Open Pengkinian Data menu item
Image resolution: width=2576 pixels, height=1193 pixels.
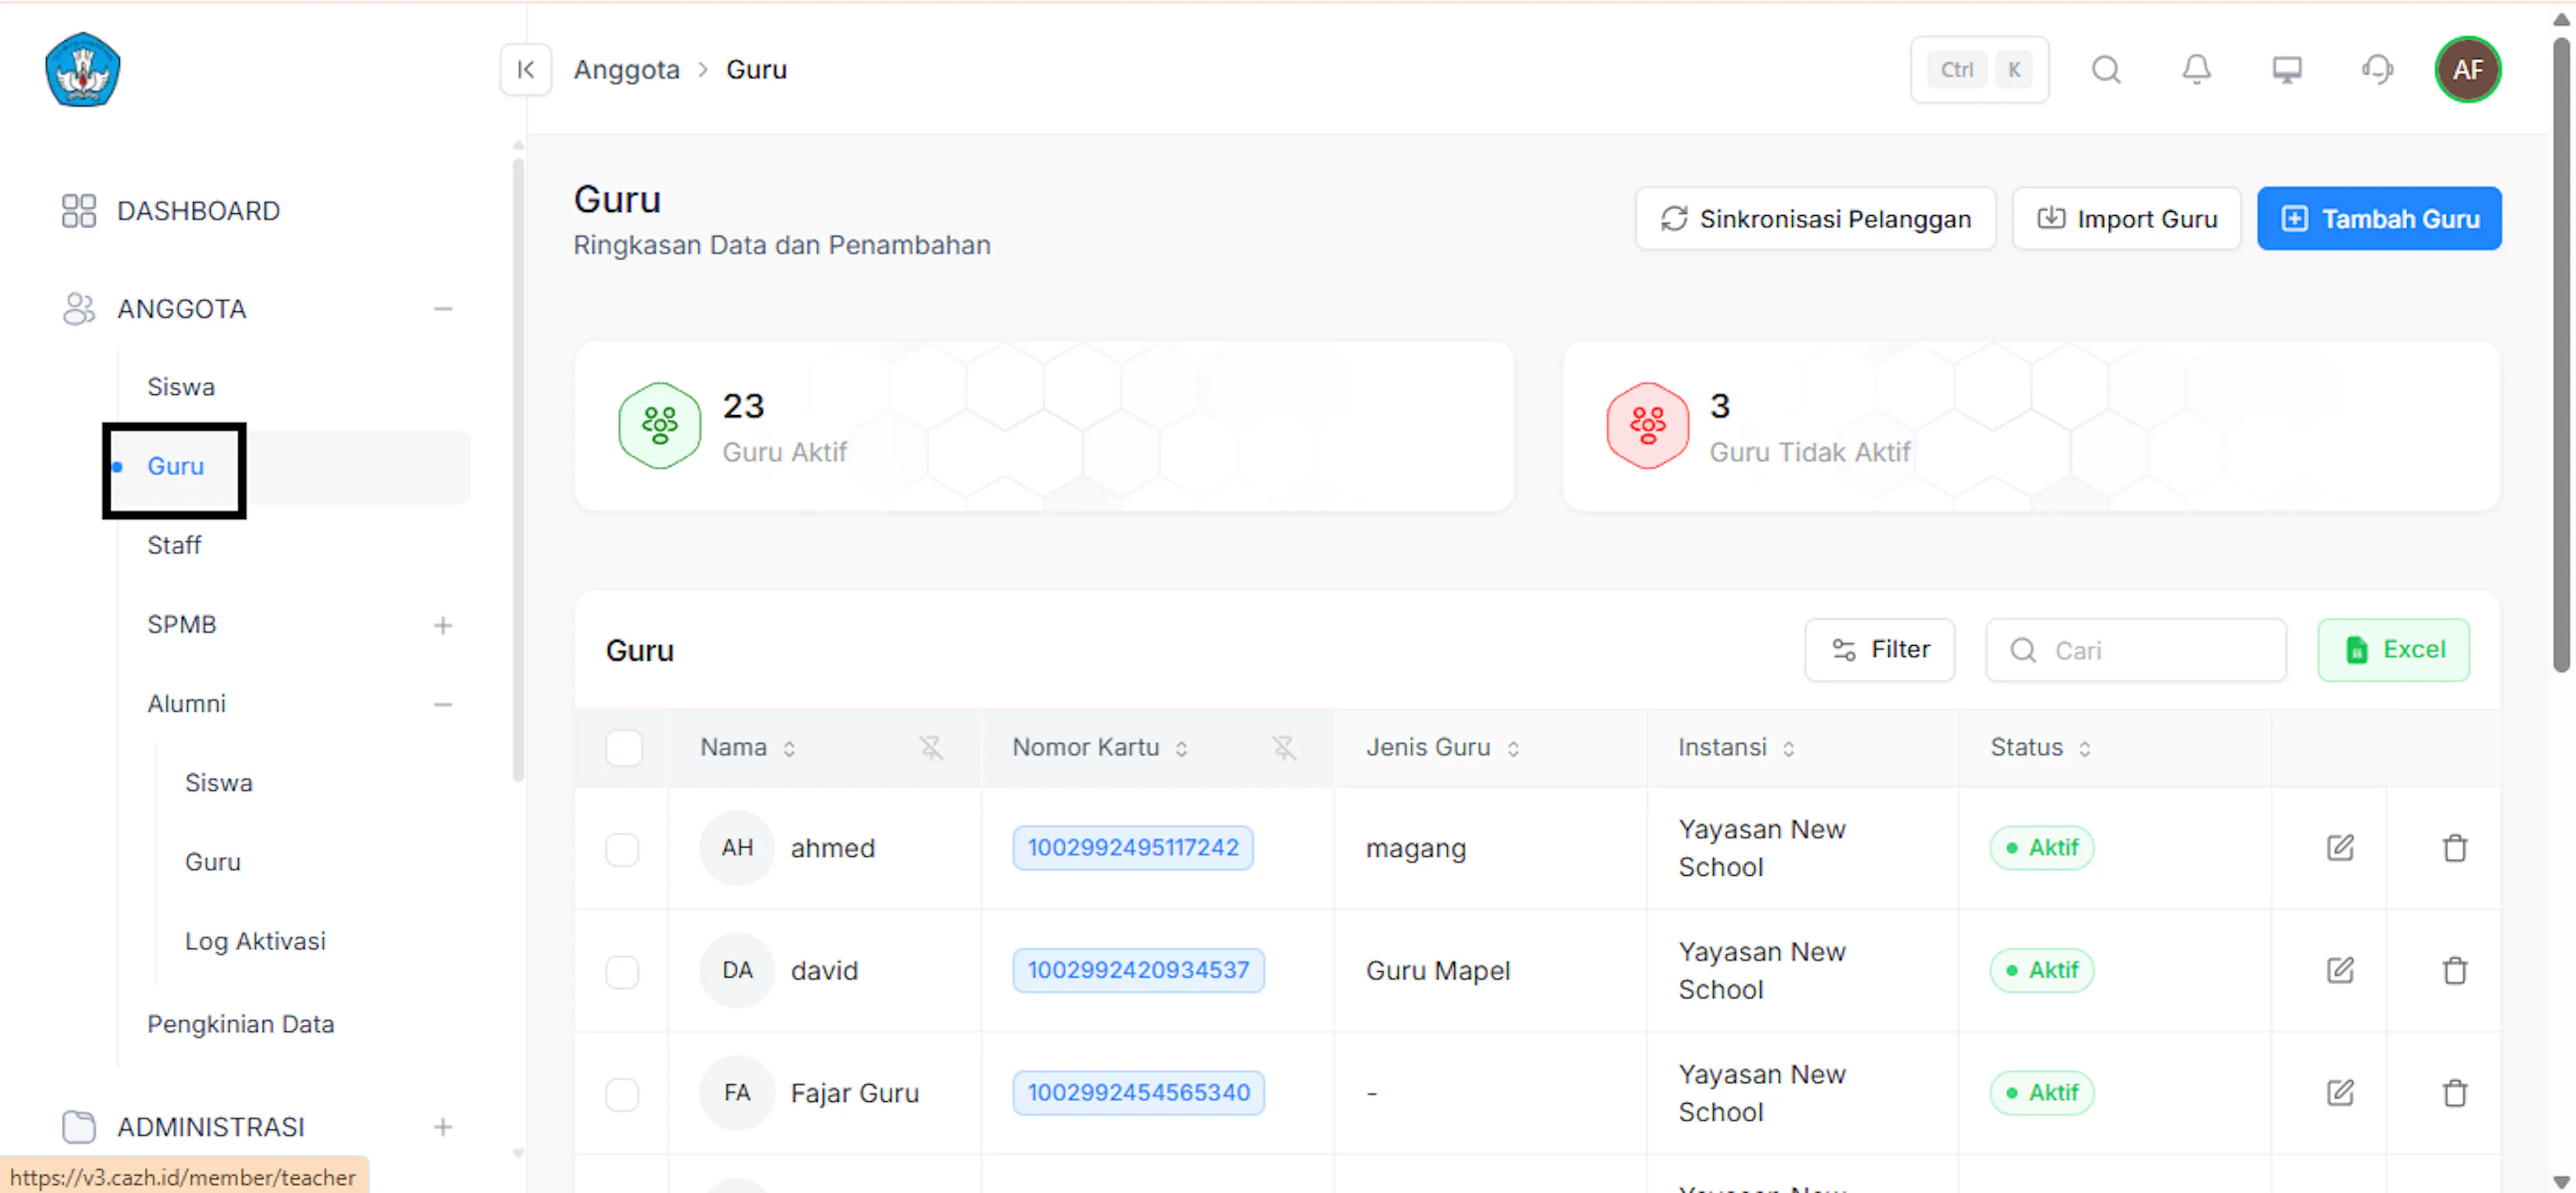point(241,1024)
